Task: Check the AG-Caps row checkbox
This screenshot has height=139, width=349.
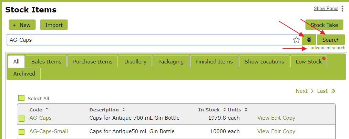Action: [21, 118]
